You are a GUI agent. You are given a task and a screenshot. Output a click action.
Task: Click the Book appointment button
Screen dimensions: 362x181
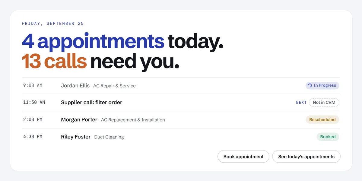tap(243, 157)
